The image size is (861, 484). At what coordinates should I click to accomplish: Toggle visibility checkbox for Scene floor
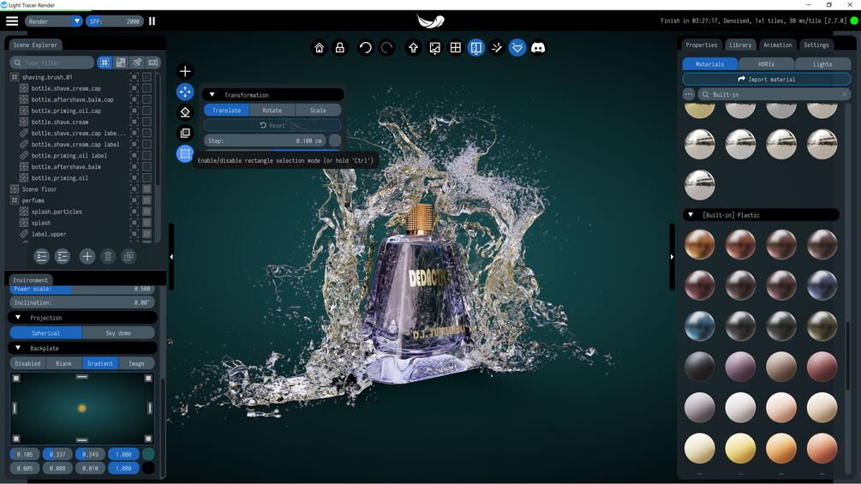146,188
